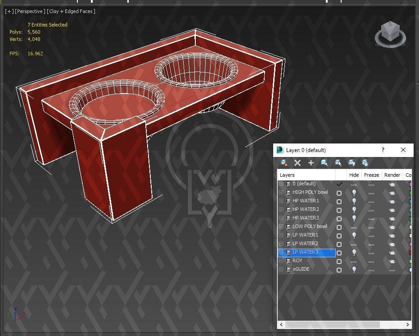The image size is (419, 336).
Task: Click the Render column header
Action: point(392,175)
